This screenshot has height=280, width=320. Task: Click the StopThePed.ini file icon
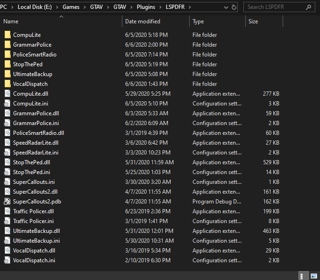(7, 172)
